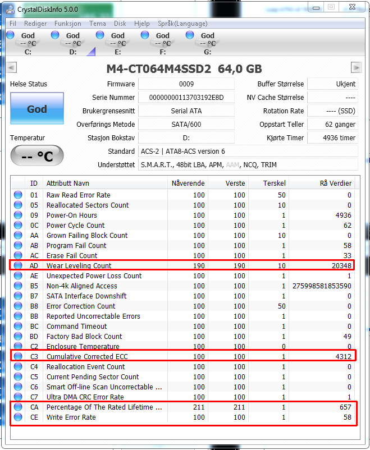Viewport: 370px width, 450px height.
Task: Open the Fil menu
Action: click(x=13, y=24)
